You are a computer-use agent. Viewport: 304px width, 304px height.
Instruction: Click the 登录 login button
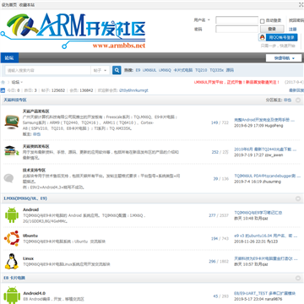pos(272,29)
